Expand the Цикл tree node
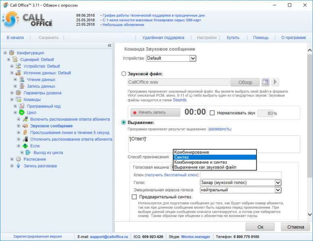 [x=15, y=113]
